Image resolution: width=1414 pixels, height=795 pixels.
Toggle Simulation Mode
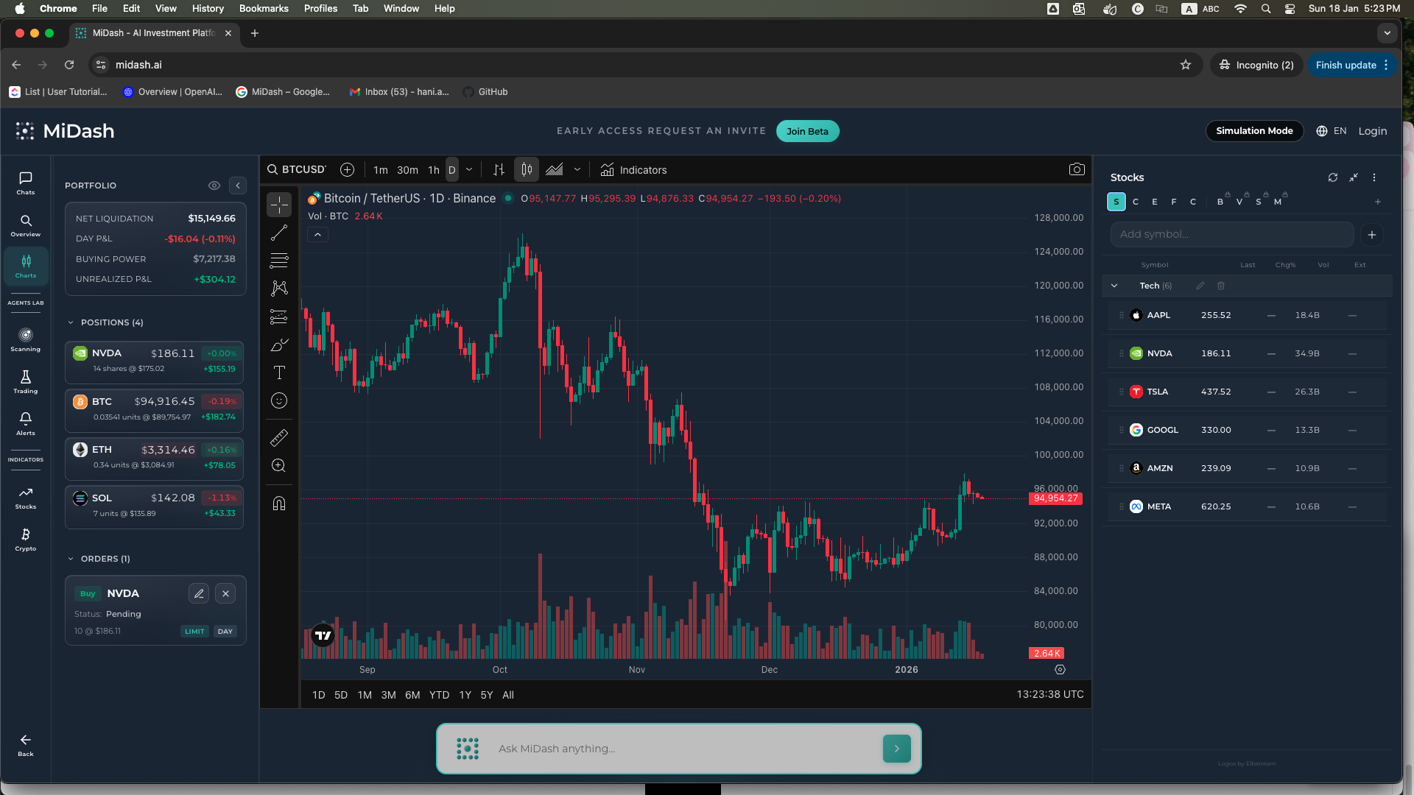pyautogui.click(x=1254, y=131)
